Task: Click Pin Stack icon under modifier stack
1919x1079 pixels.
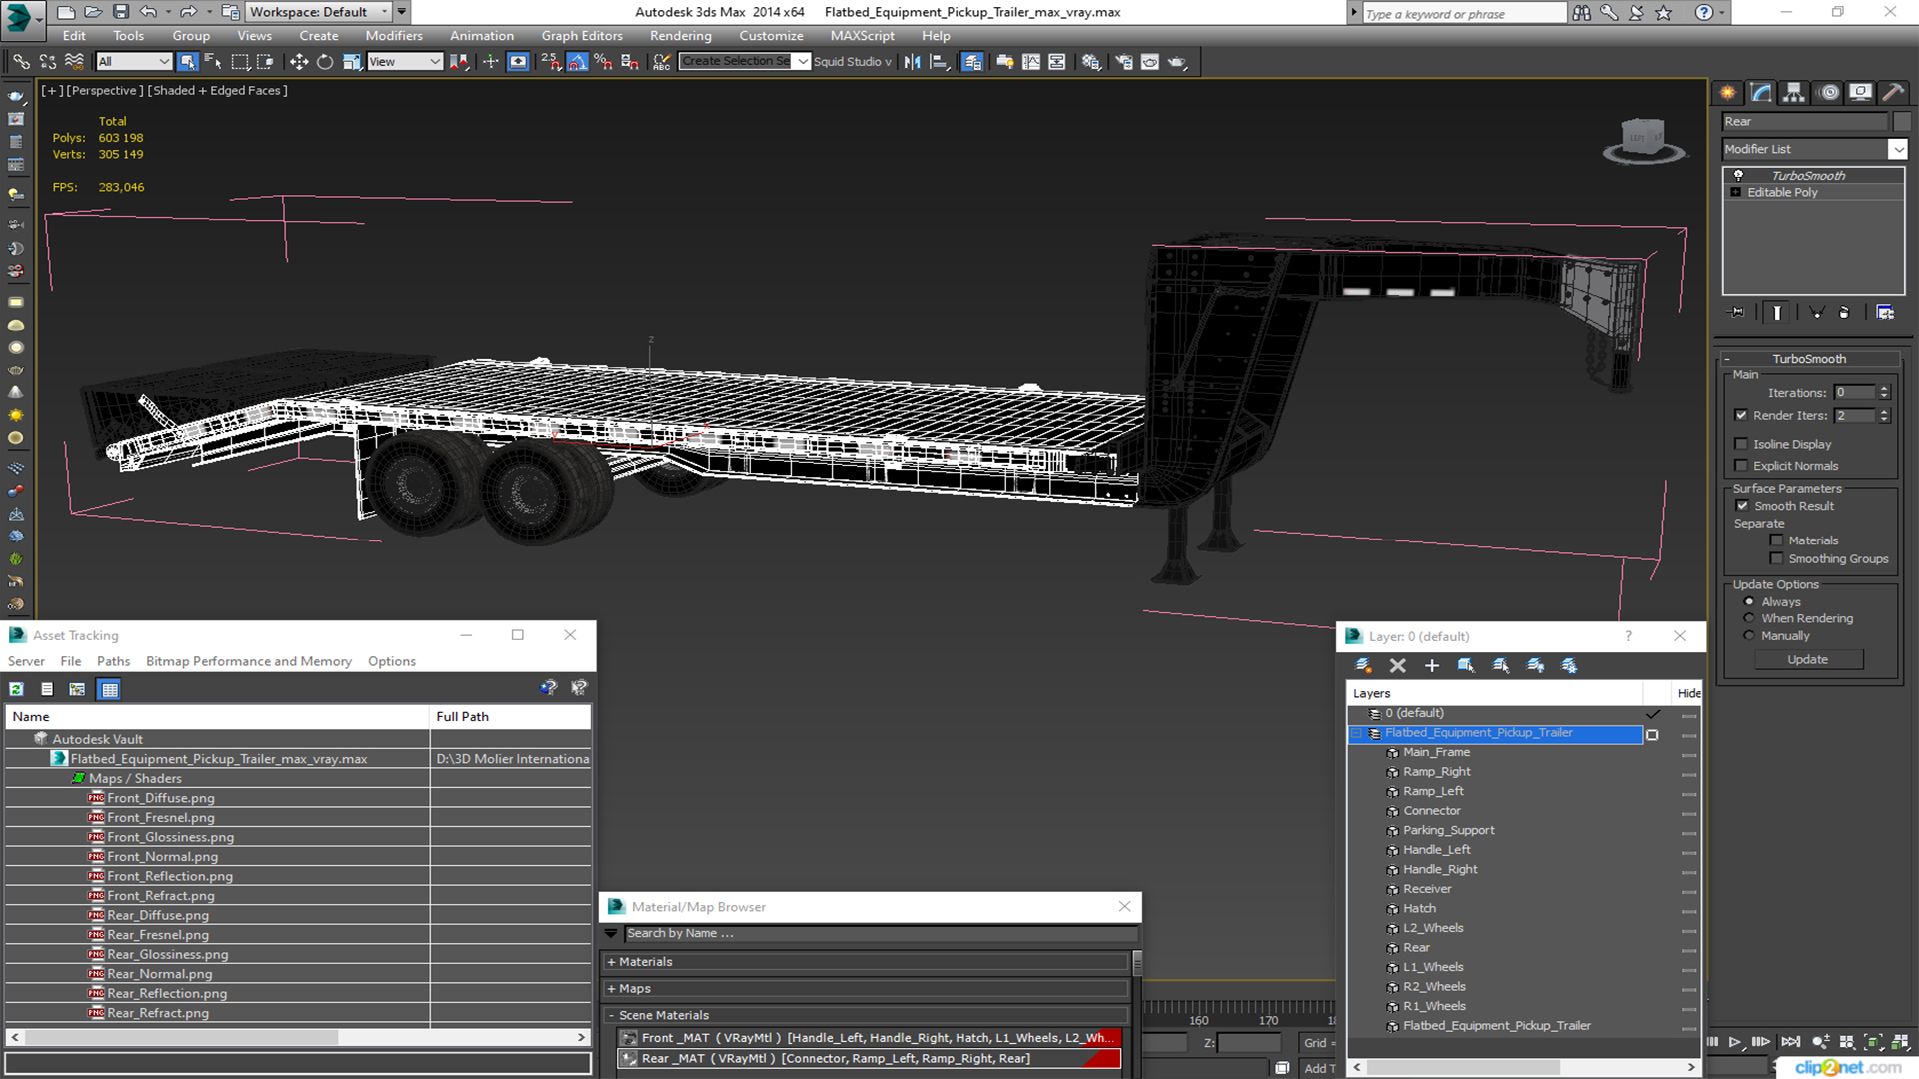Action: [1737, 313]
